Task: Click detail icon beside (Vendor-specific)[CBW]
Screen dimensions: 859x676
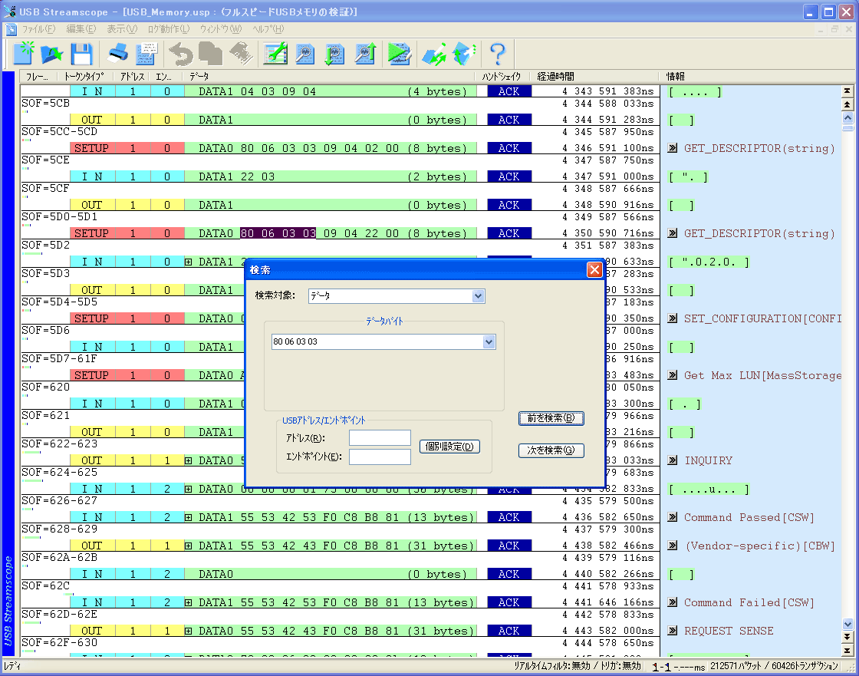Action: [x=672, y=546]
